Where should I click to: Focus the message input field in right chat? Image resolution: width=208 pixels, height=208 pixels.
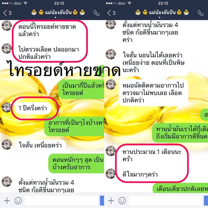click(165, 201)
